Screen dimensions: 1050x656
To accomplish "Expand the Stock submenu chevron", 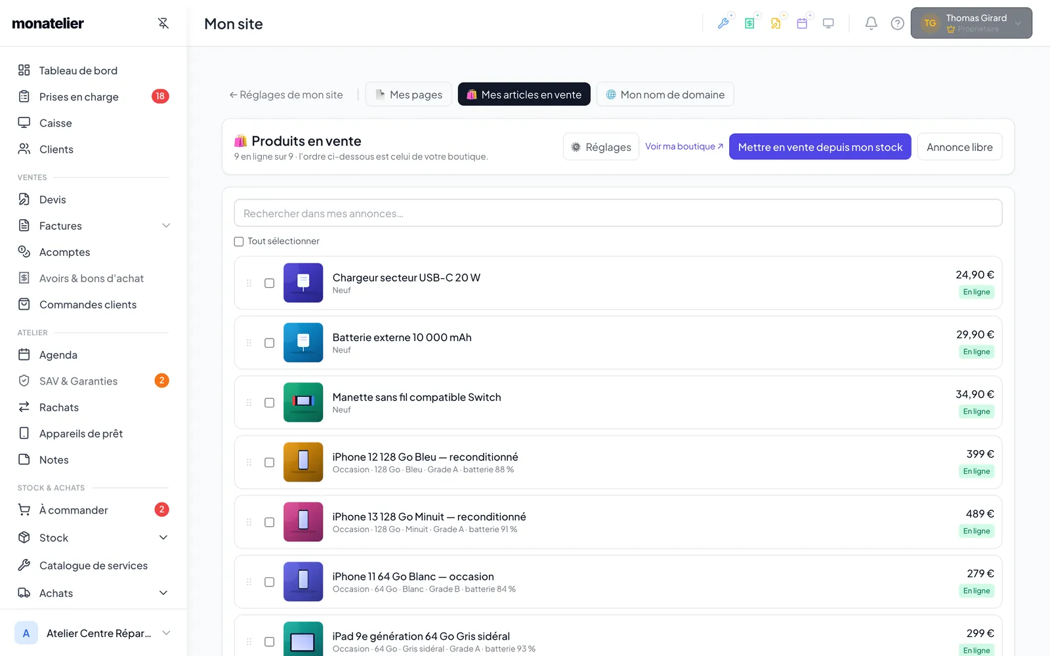I will [x=163, y=538].
